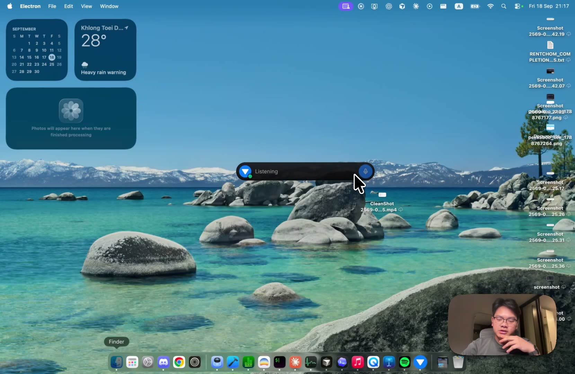Open Claude orange starburst icon in dock
This screenshot has width=575, height=374.
295,362
